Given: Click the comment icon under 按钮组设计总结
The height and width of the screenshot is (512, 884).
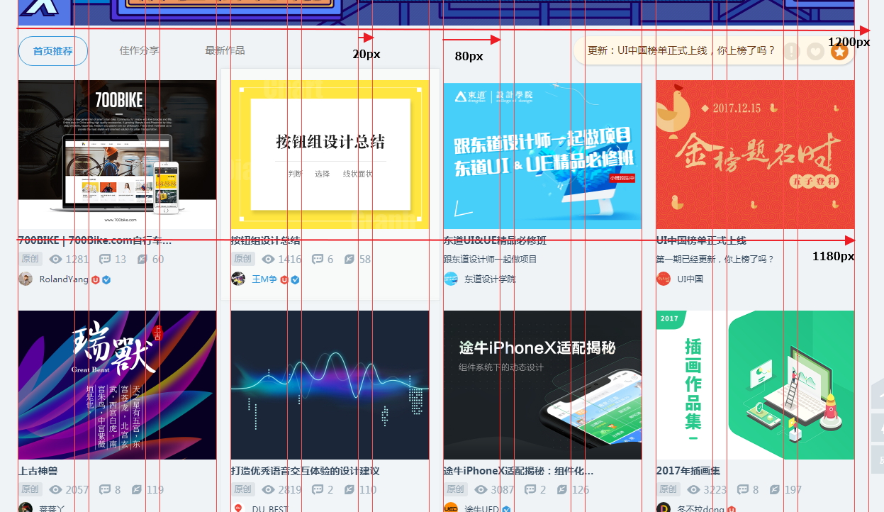Looking at the screenshot, I should click(x=318, y=259).
